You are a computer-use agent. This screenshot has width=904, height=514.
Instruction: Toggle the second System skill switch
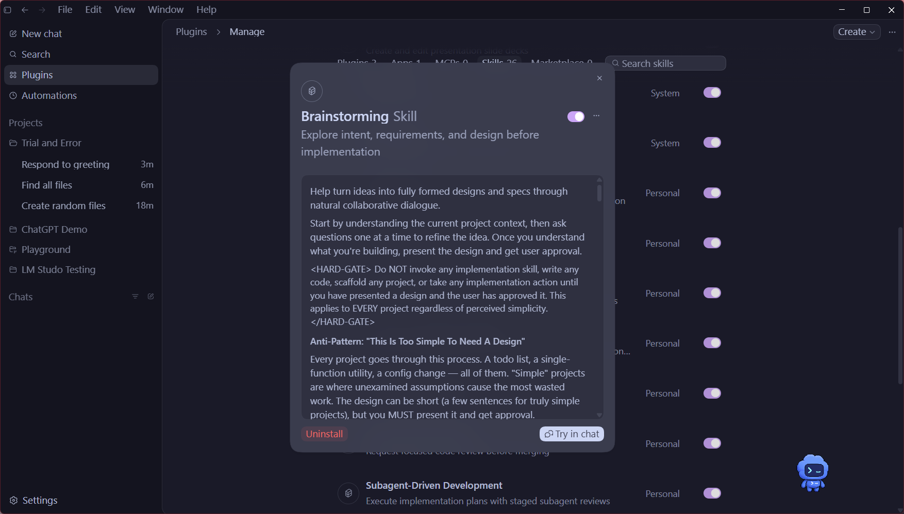tap(712, 143)
